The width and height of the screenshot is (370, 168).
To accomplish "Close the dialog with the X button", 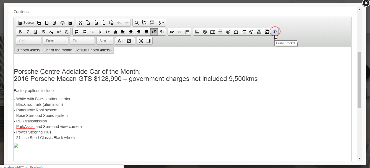I will [x=366, y=2].
